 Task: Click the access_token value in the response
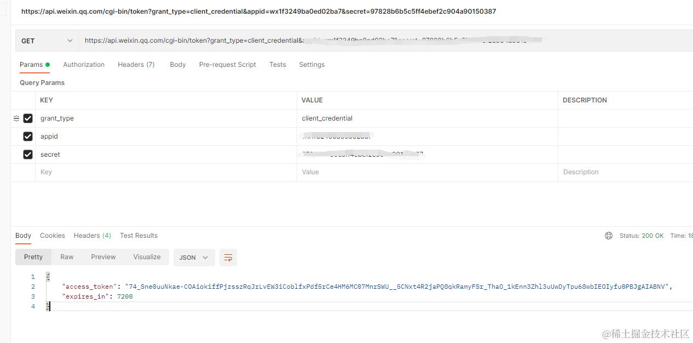(x=397, y=287)
